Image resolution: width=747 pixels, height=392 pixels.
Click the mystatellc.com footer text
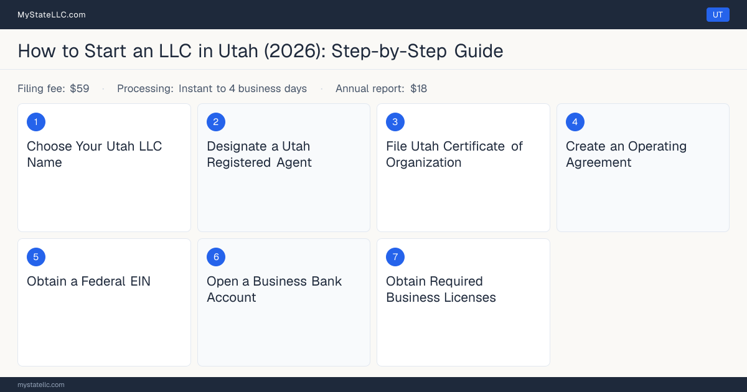[x=41, y=385]
